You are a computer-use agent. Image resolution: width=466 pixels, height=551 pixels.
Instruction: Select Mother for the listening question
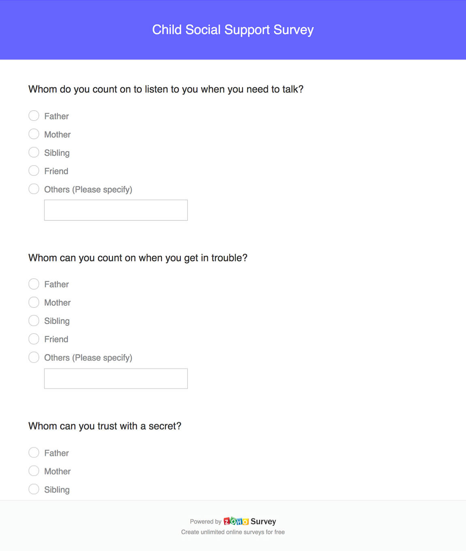click(x=34, y=134)
